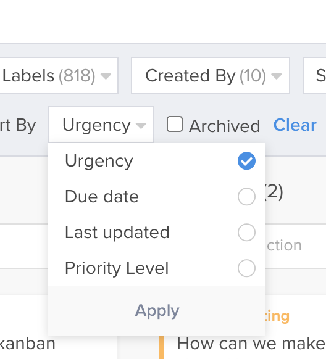This screenshot has height=359, width=326.
Task: Click the Urgency menu entry text
Action: tap(99, 162)
